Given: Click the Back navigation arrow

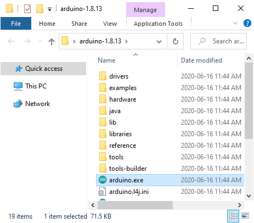Looking at the screenshot, I should pos(11,41).
